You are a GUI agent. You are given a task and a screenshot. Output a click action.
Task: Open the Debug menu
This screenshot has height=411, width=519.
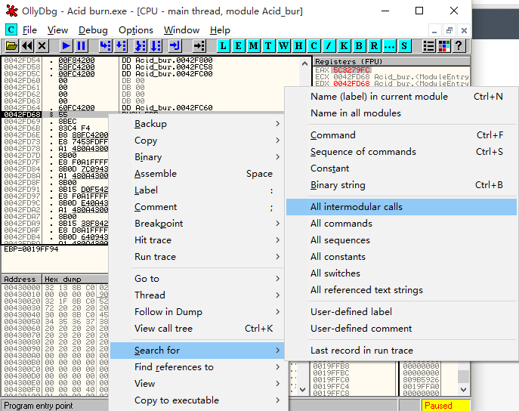[x=93, y=30]
